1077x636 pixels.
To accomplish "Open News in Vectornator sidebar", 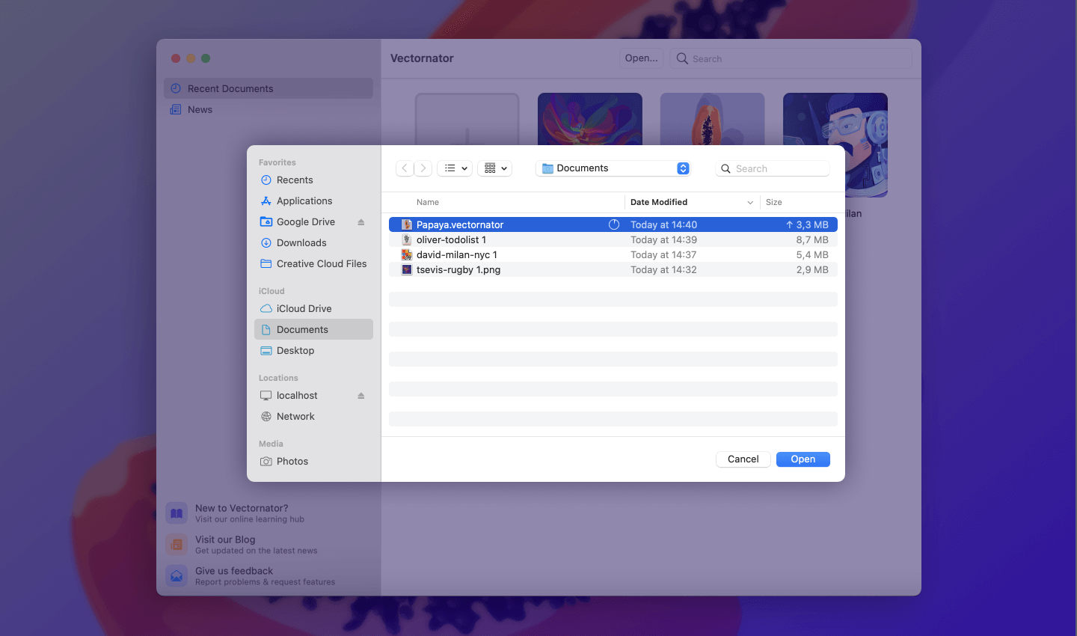I will pyautogui.click(x=269, y=109).
